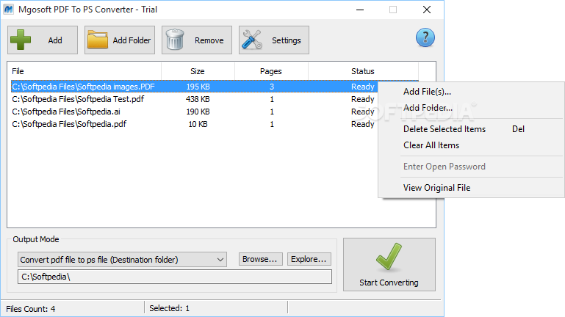This screenshot has width=565, height=317.
Task: Close the Mgosoft converter window
Action: (x=427, y=10)
